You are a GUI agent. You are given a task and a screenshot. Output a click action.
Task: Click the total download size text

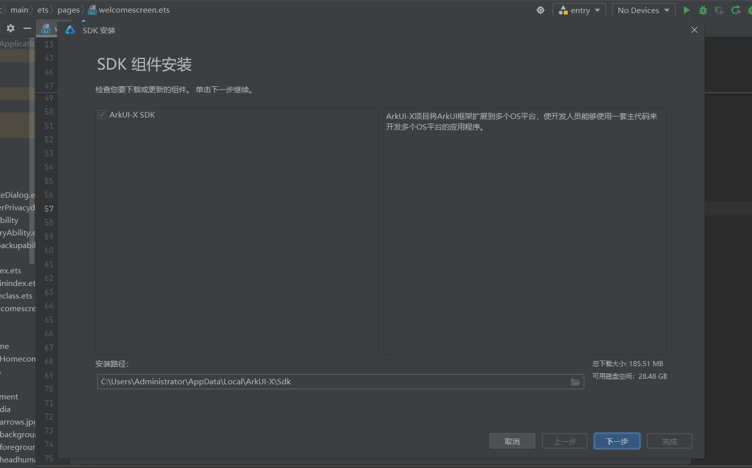[628, 364]
